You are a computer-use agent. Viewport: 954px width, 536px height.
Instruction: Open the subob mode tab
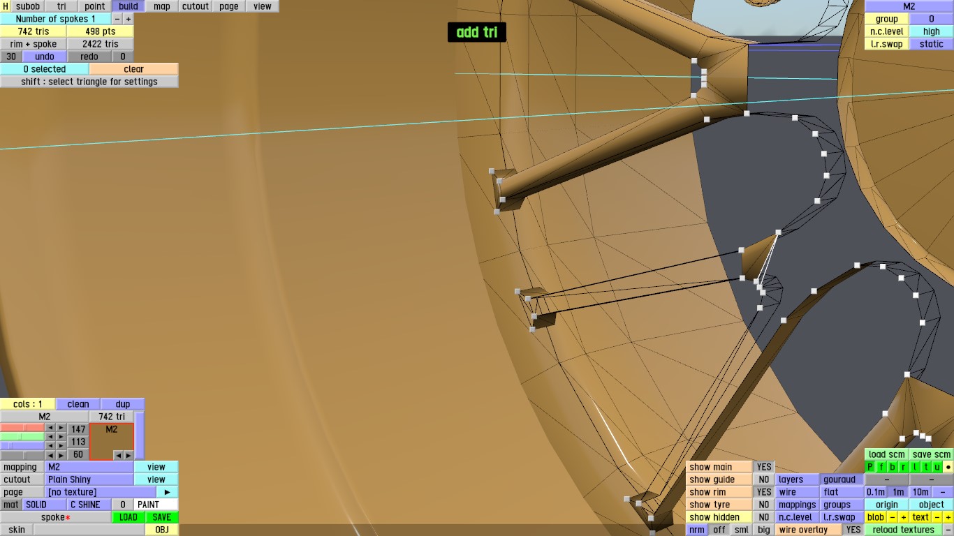click(x=28, y=6)
